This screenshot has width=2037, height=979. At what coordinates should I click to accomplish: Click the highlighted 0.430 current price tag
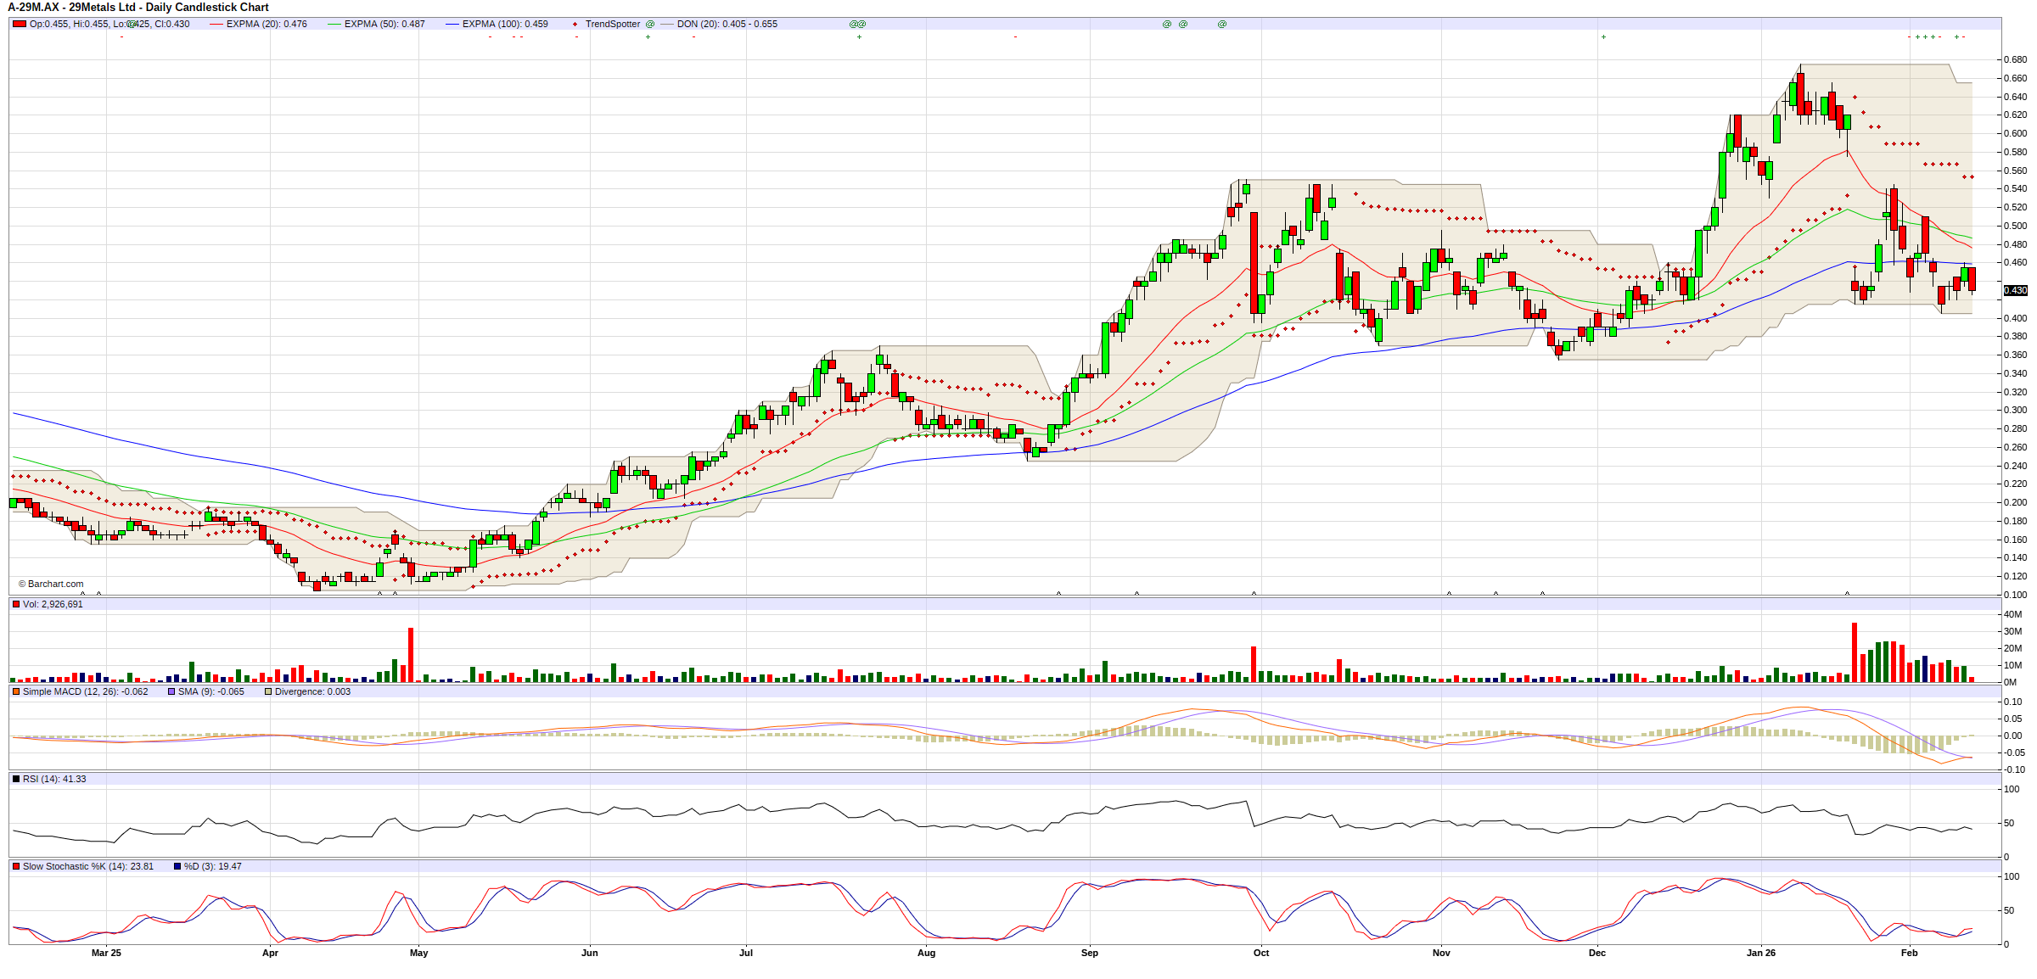[x=2015, y=290]
